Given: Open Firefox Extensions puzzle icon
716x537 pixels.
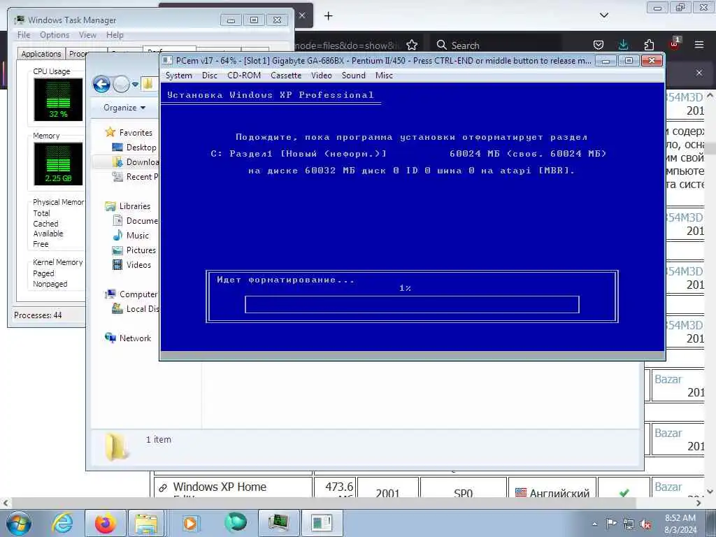Looking at the screenshot, I should coord(649,45).
